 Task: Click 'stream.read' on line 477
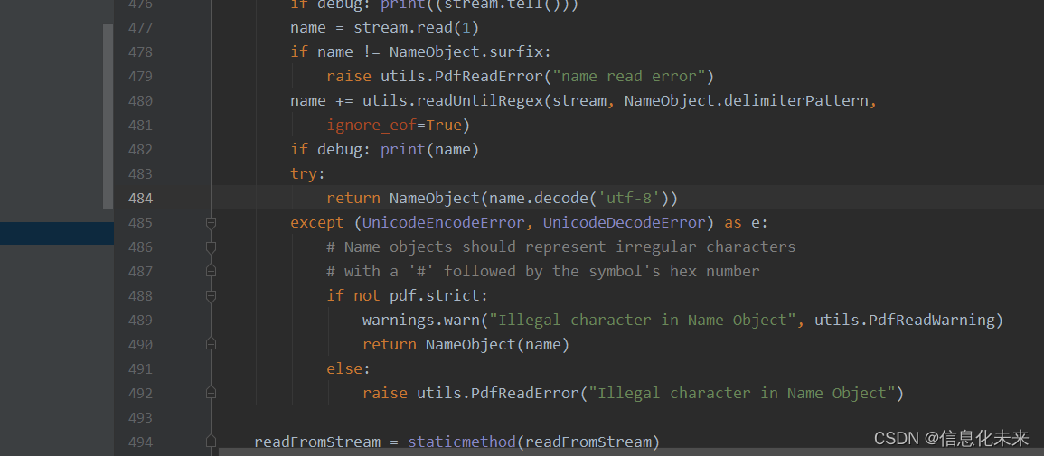point(403,28)
